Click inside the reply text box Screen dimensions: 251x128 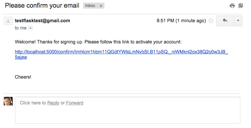pyautogui.click(x=128, y=110)
